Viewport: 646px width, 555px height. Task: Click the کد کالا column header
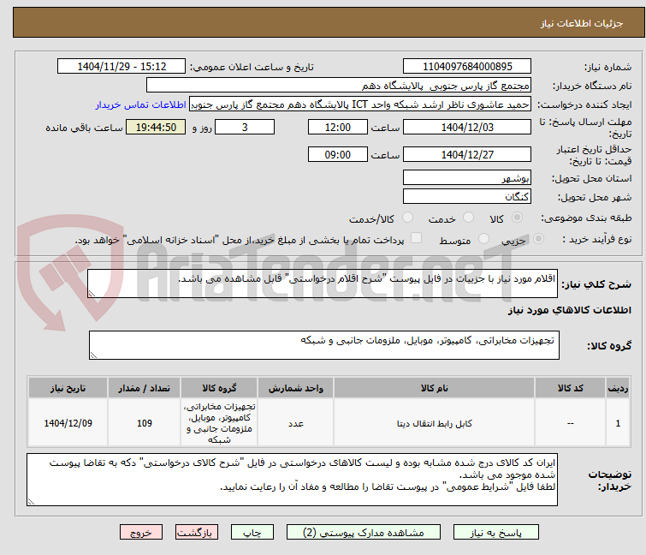click(570, 388)
